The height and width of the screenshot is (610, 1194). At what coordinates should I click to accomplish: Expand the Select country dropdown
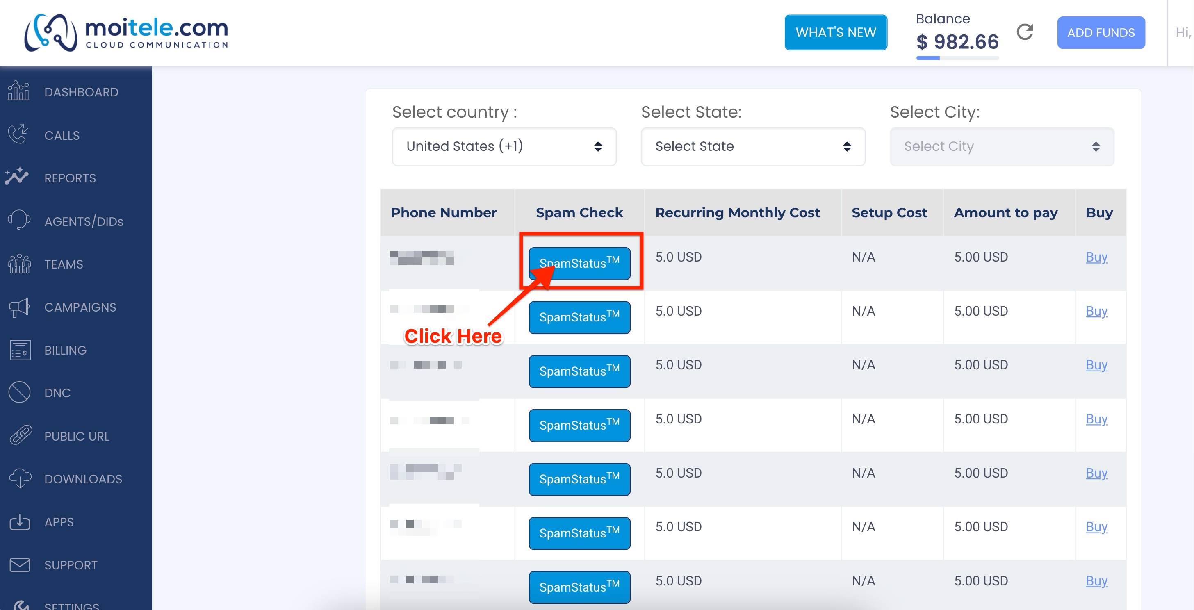pyautogui.click(x=504, y=146)
